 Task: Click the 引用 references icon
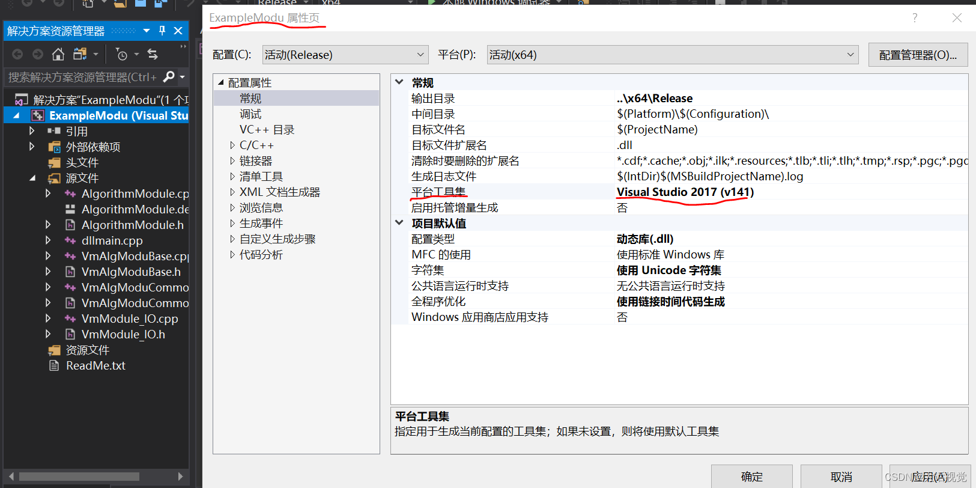pos(54,131)
